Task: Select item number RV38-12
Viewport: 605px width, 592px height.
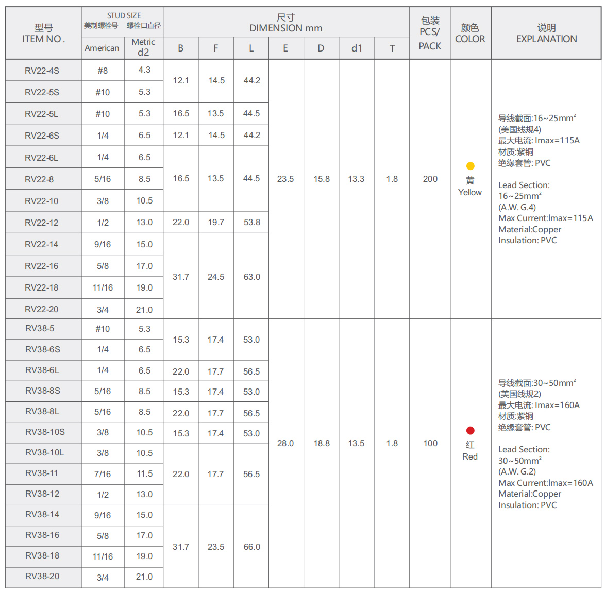Action: 42,494
